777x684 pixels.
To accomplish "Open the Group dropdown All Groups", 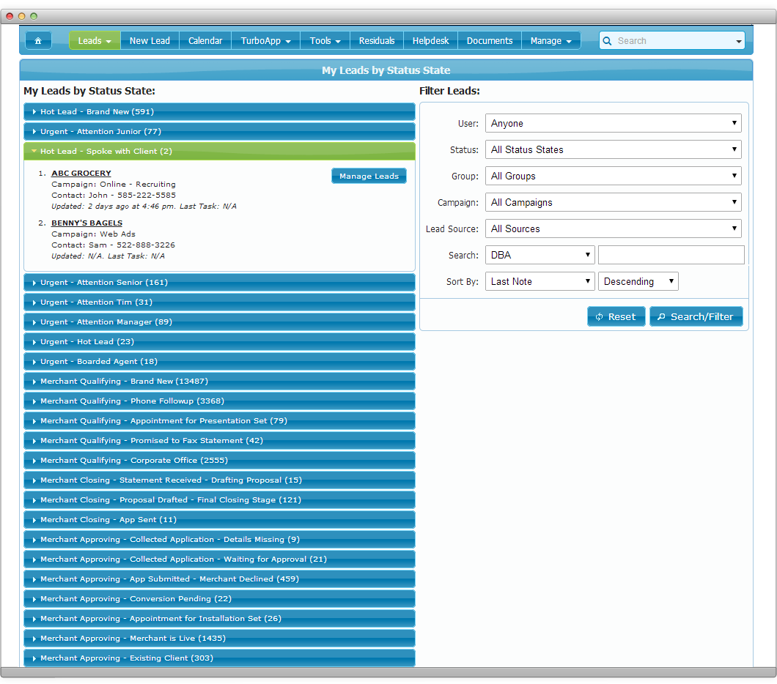I will click(x=613, y=176).
